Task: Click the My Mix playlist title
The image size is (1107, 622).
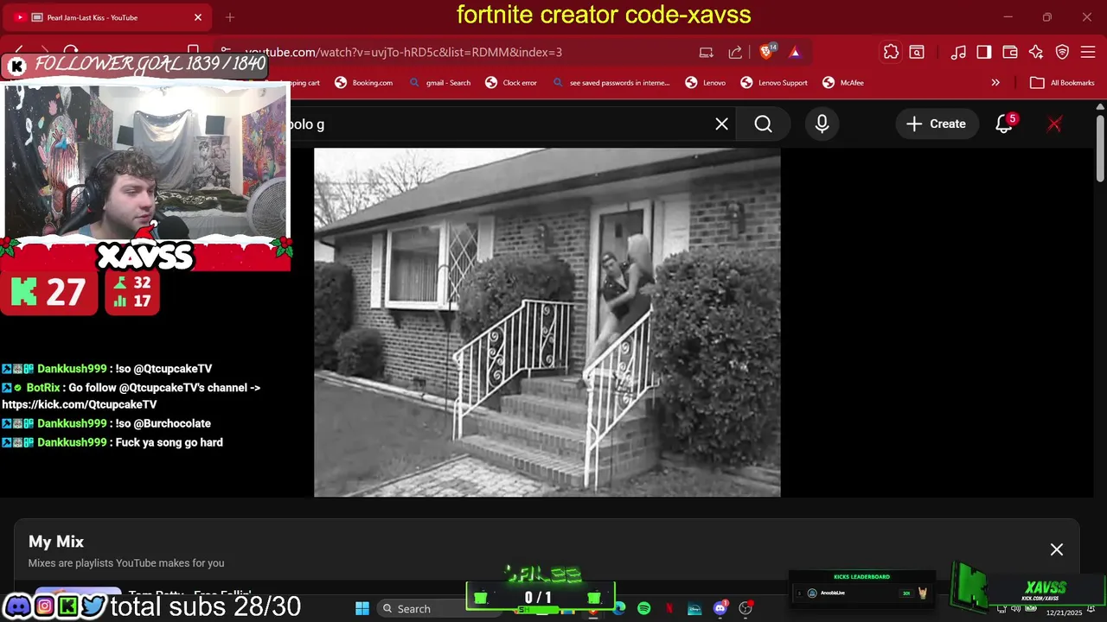Action: (x=56, y=542)
